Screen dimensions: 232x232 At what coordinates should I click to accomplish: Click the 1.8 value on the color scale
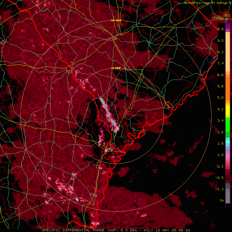pos(220,144)
